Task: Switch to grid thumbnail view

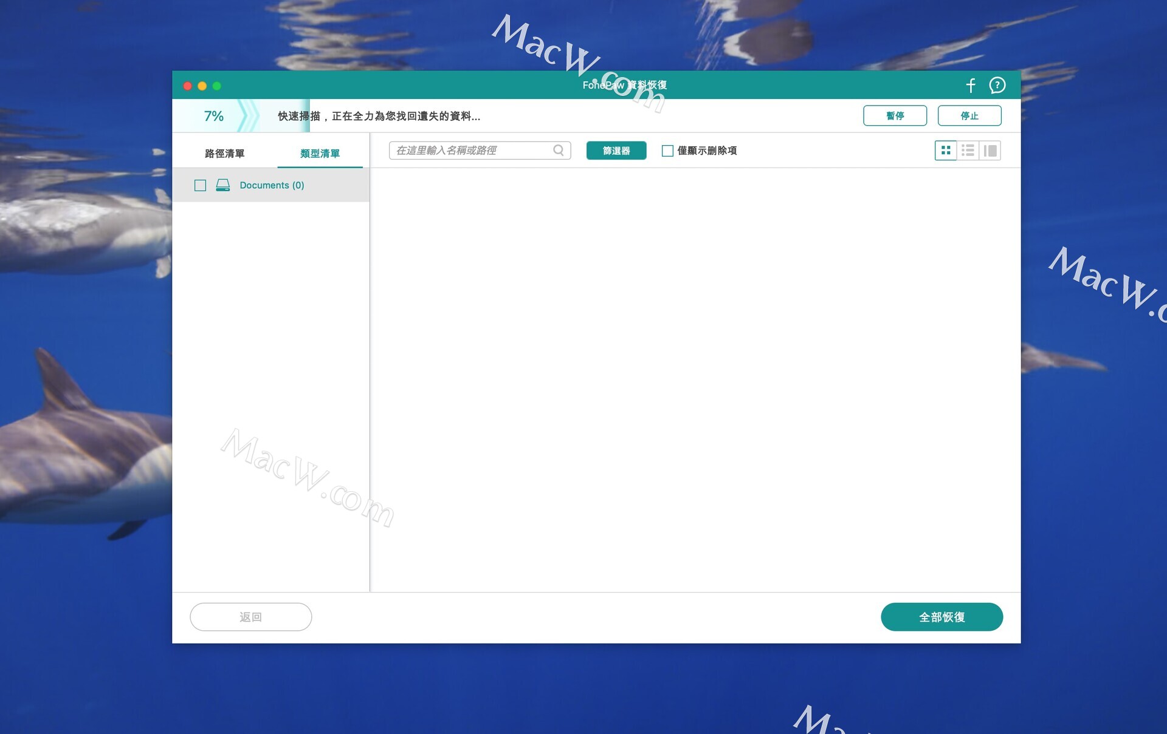Action: 946,151
